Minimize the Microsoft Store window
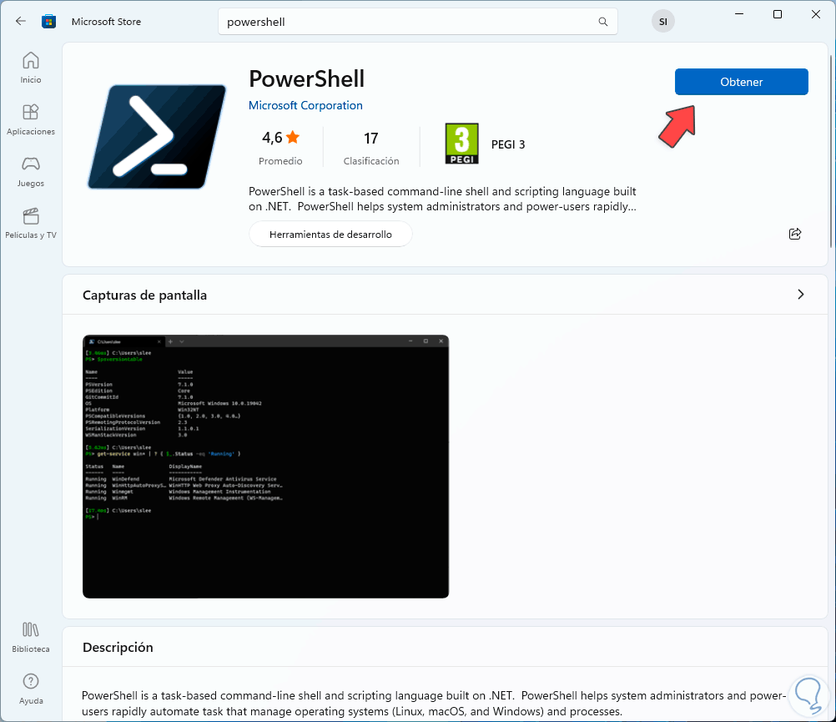836x722 pixels. (x=739, y=14)
